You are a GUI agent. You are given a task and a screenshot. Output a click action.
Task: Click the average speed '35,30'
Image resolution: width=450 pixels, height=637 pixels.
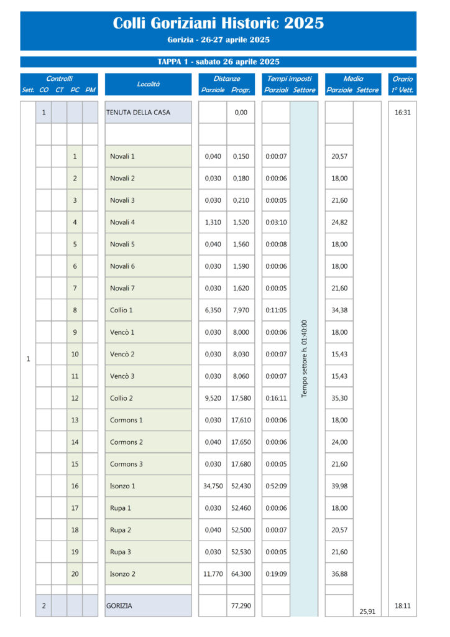pos(339,398)
